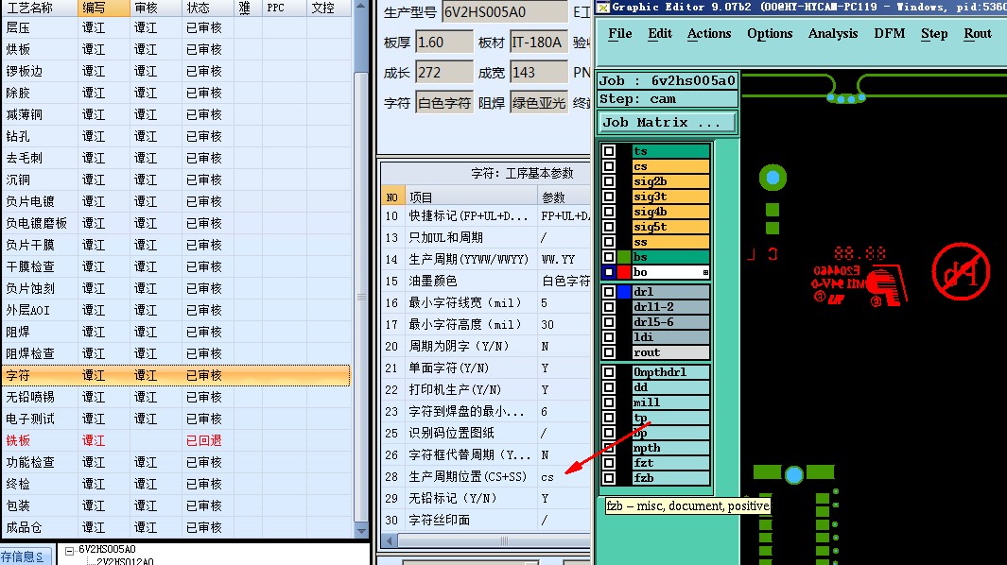Image resolution: width=1007 pixels, height=565 pixels.
Task: Toggle the ss layer checkbox
Action: coord(609,242)
